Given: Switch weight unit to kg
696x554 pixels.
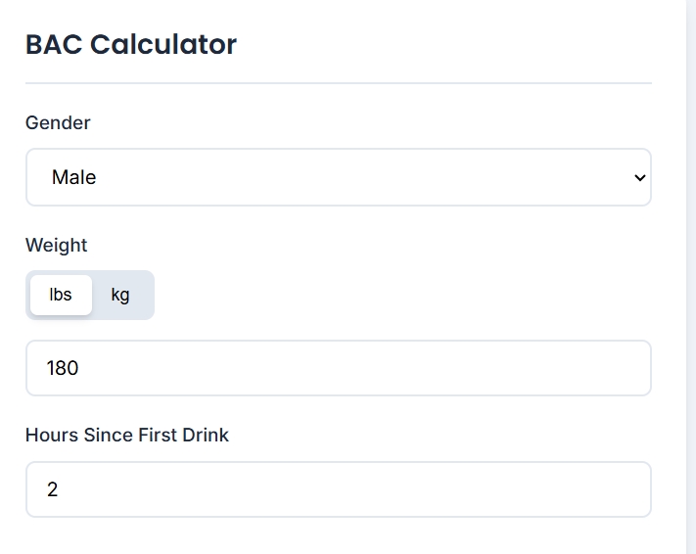Looking at the screenshot, I should [120, 295].
